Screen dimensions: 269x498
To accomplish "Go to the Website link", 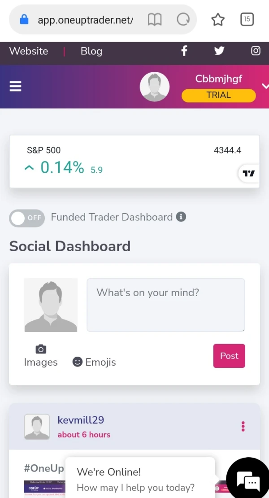I will (x=29, y=51).
